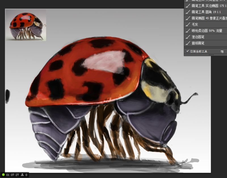Click the green recording status indicator
This screenshot has width=227, height=178.
[3, 175]
